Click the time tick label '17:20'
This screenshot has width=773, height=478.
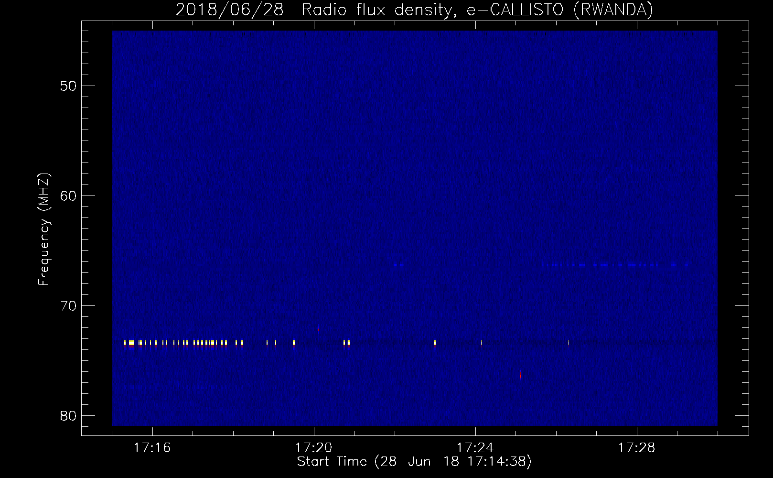[x=313, y=448]
